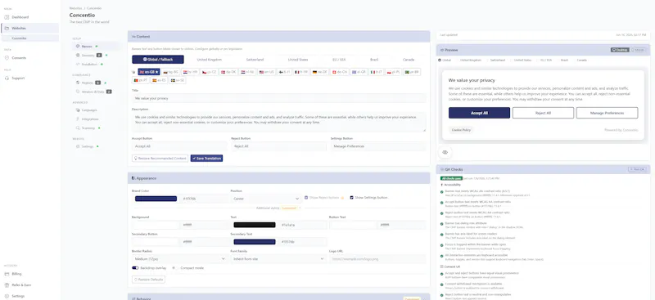Collapse the Additional styles section

[x=278, y=208]
